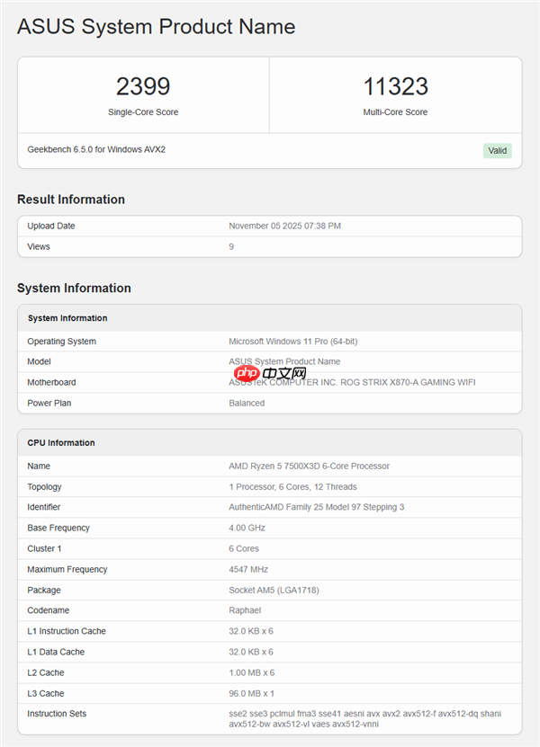This screenshot has height=747, width=540.
Task: Click the Maximum Frequency value 4547 MHz
Action: coord(248,569)
